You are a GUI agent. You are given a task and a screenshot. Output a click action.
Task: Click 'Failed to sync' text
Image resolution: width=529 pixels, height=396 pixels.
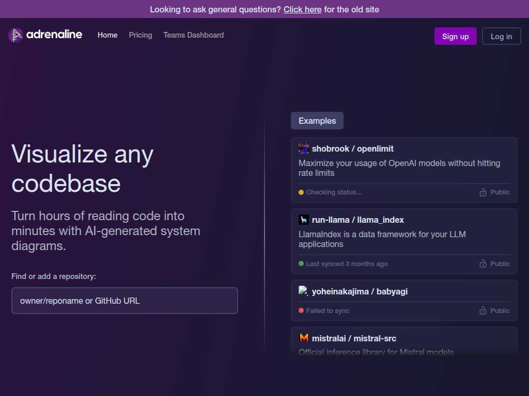[x=328, y=310]
